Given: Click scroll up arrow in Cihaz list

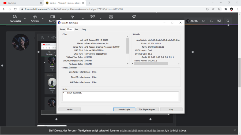Looking at the screenshot, I should pyautogui.click(x=127, y=37).
